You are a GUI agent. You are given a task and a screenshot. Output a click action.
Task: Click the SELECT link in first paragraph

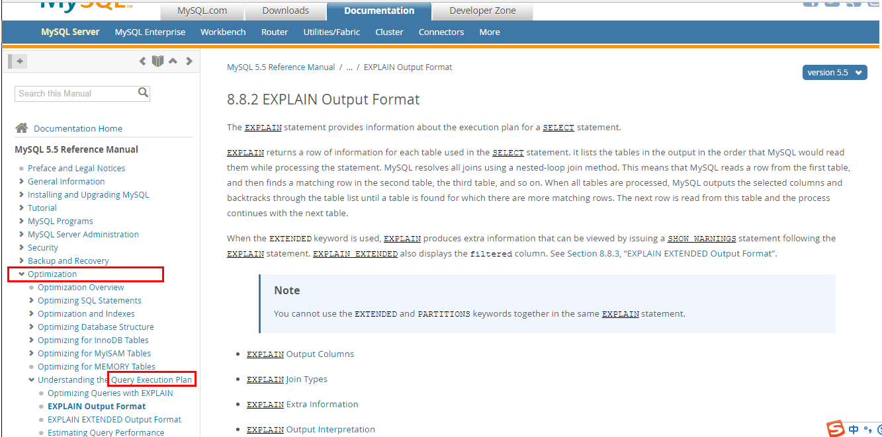point(558,127)
